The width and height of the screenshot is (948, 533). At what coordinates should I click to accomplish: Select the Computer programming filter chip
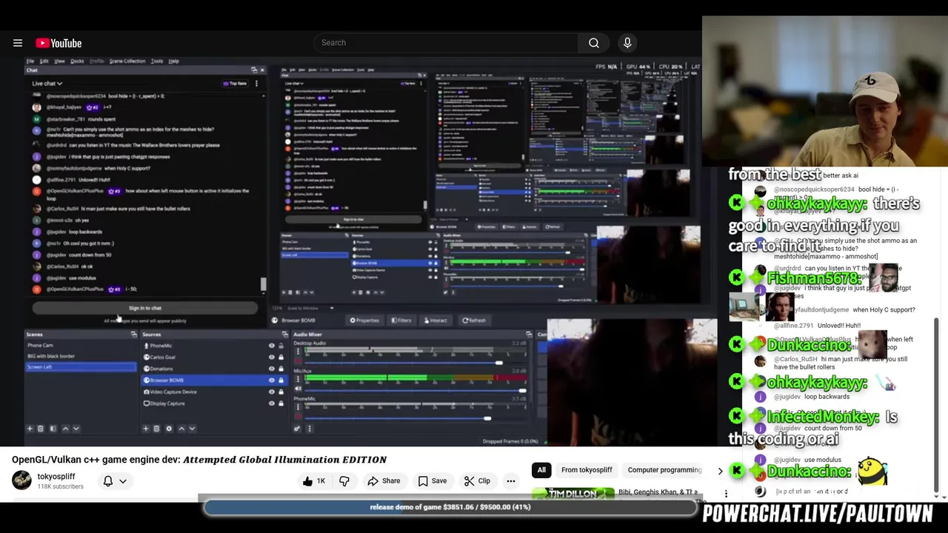[x=664, y=470]
